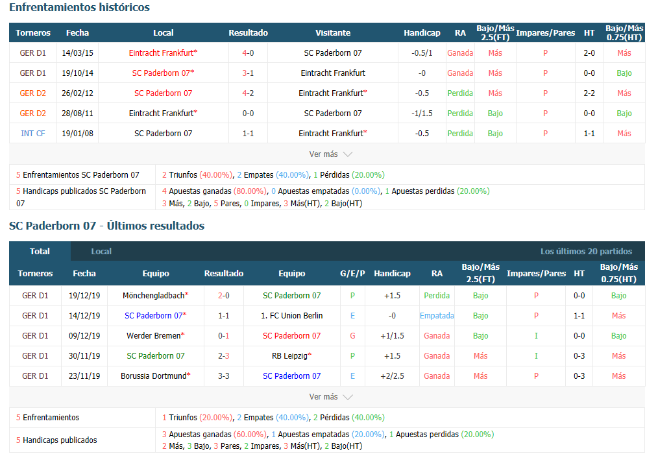Viewport: 658px width, 454px height.
Task: Click 'SC Paderborn 07 - Últimos resultados' heading
Action: pyautogui.click(x=106, y=226)
